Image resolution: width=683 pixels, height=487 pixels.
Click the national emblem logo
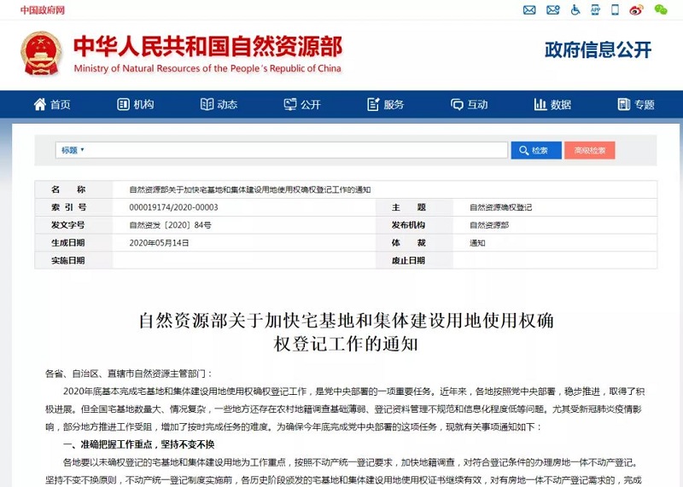[x=41, y=53]
